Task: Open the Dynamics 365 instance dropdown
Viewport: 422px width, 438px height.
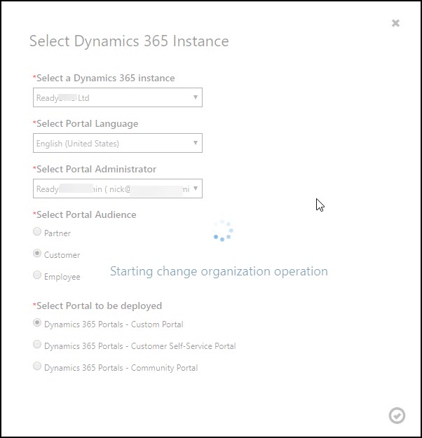Action: 118,98
